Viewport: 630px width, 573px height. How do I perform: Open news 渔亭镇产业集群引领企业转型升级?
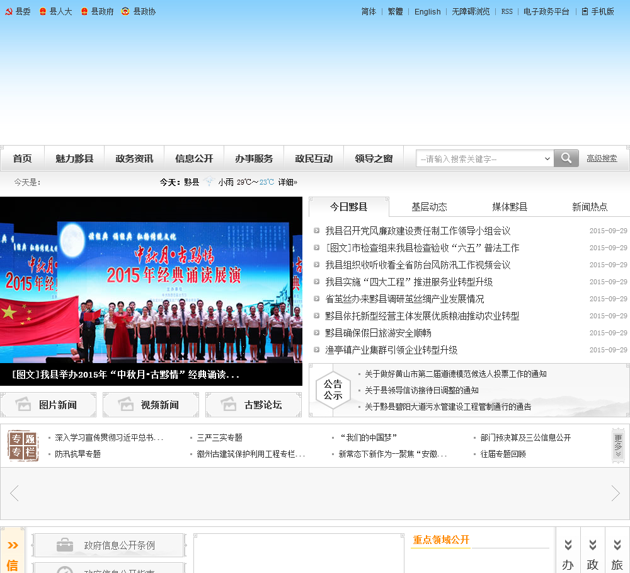pos(391,350)
